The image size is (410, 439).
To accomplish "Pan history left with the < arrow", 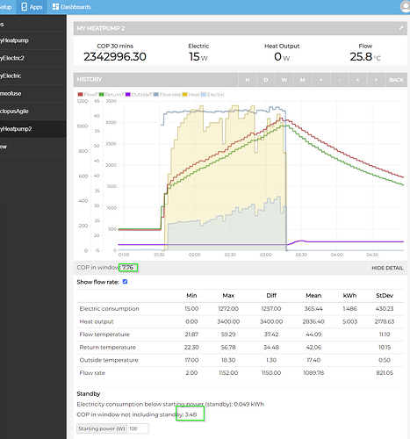I will (357, 80).
